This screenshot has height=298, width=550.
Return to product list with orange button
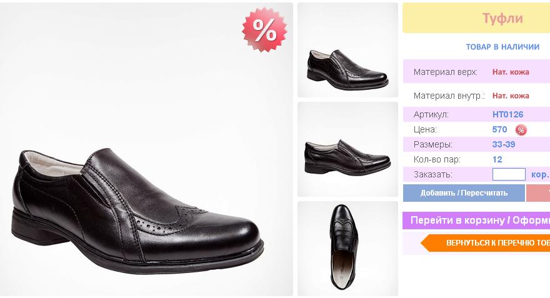click(x=487, y=242)
